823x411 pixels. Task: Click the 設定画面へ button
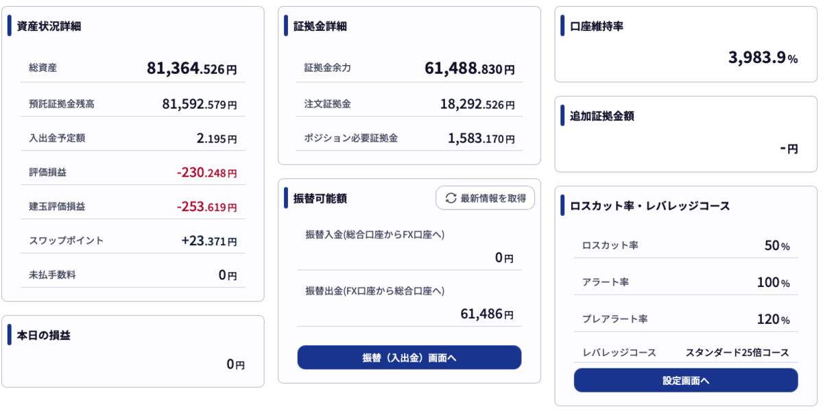(686, 380)
